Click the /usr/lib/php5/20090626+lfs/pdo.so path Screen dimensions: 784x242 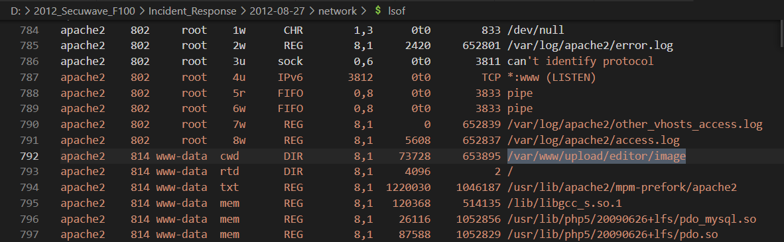(x=612, y=235)
